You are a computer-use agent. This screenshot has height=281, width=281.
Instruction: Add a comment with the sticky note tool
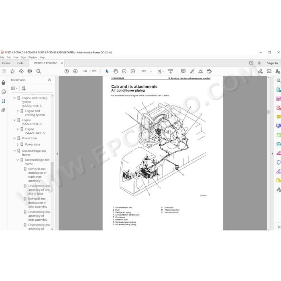click(x=183, y=71)
